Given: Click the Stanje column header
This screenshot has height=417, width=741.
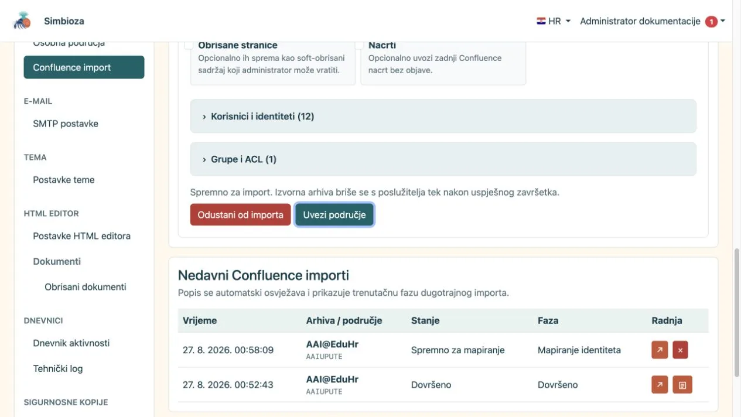Looking at the screenshot, I should (425, 320).
